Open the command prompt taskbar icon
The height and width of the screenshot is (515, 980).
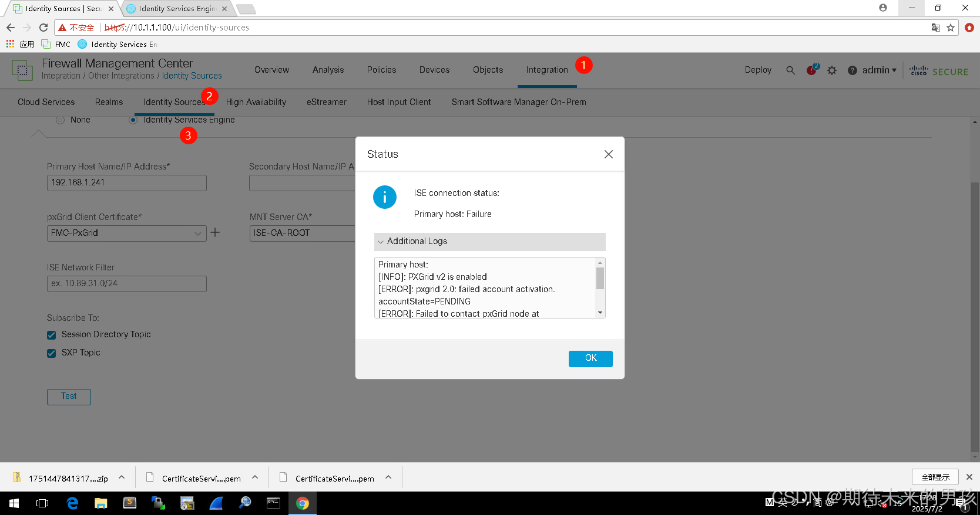click(273, 503)
